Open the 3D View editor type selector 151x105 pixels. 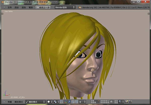point(4,102)
